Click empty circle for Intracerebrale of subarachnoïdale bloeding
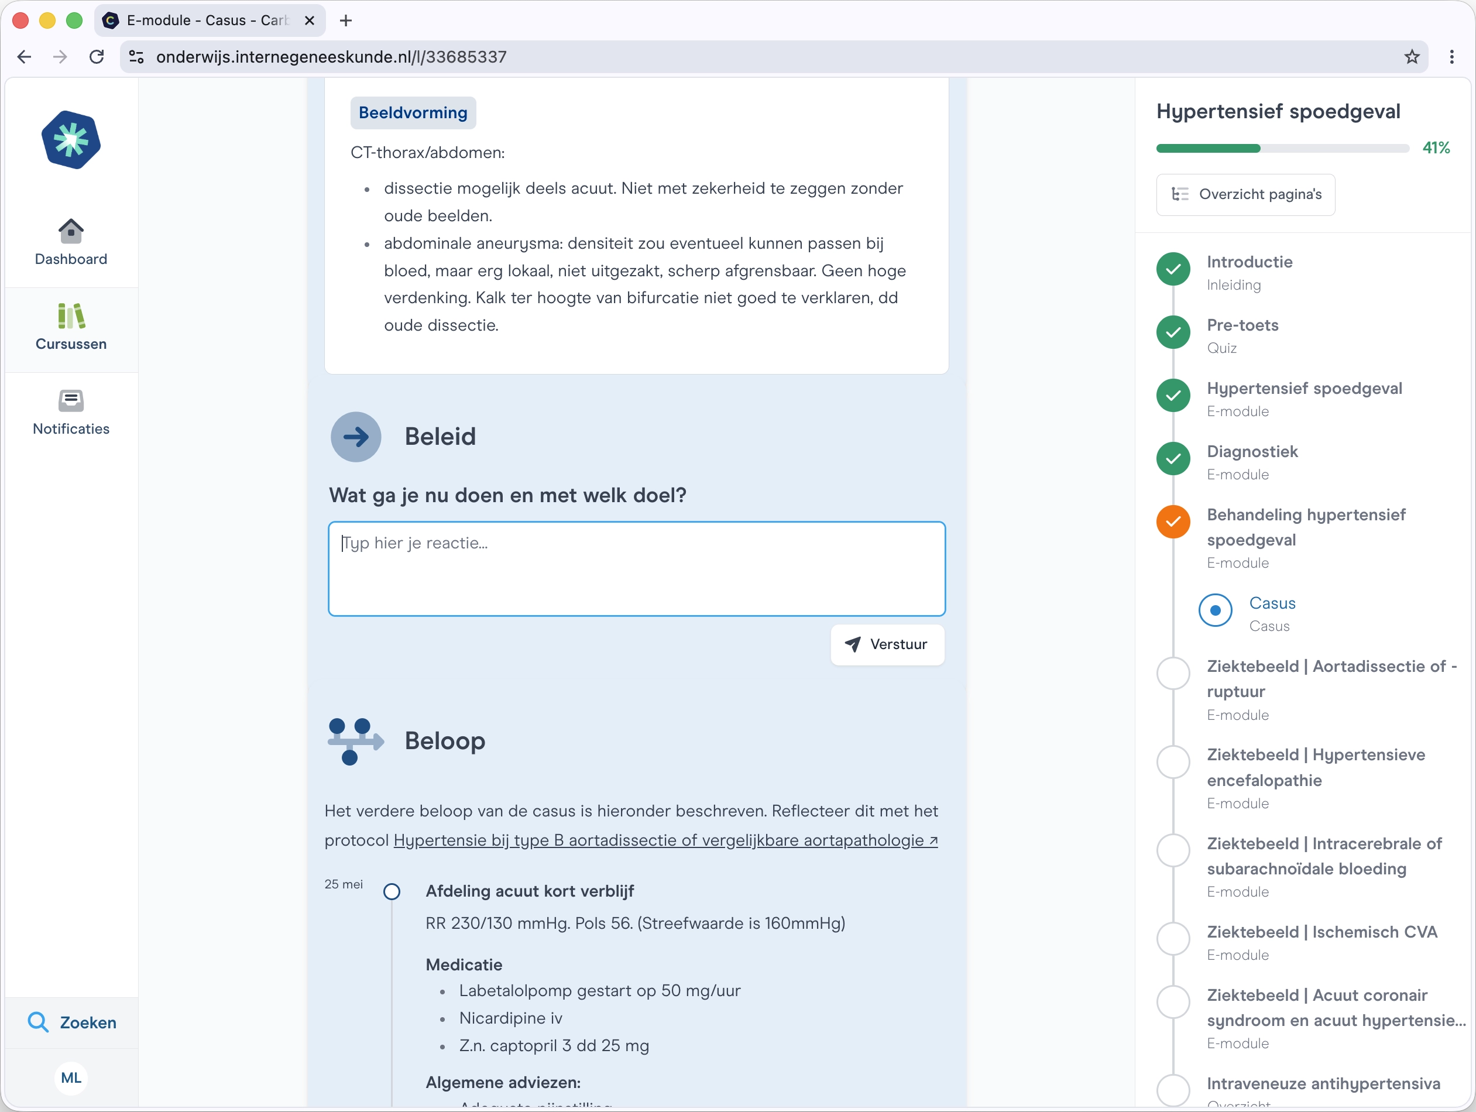1476x1112 pixels. click(1173, 850)
